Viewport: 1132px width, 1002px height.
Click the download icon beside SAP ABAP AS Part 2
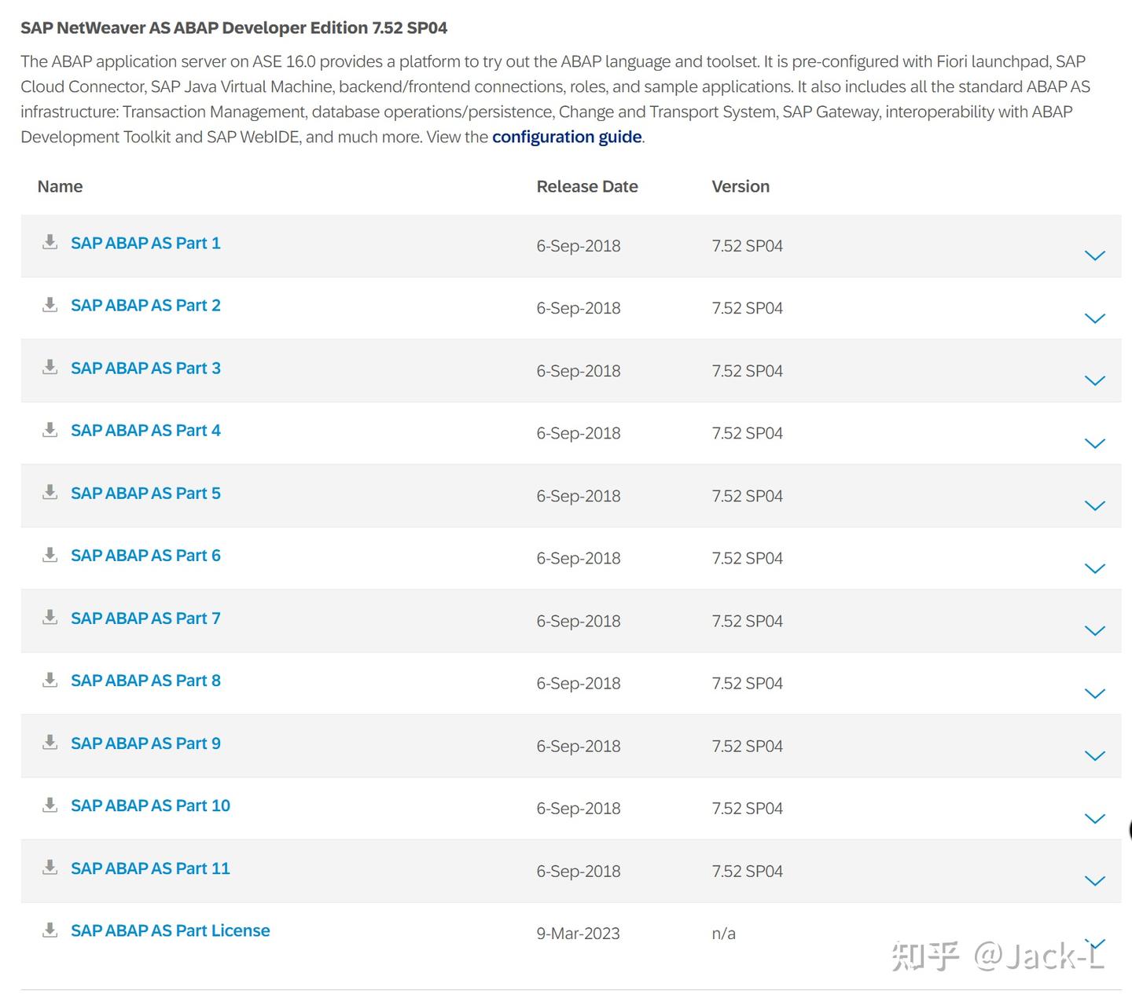pyautogui.click(x=50, y=304)
